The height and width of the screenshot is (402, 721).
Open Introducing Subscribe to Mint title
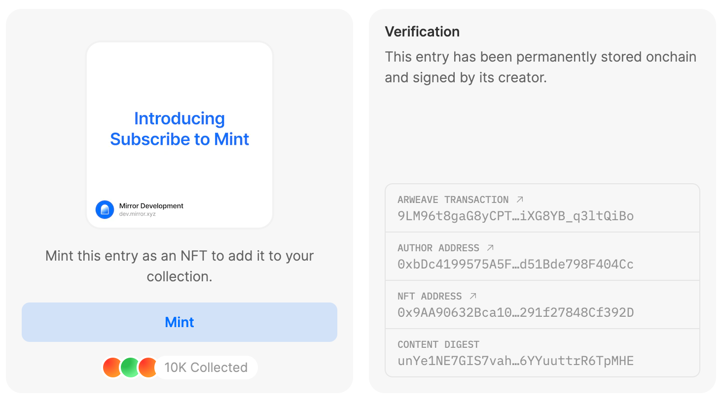[x=180, y=129]
